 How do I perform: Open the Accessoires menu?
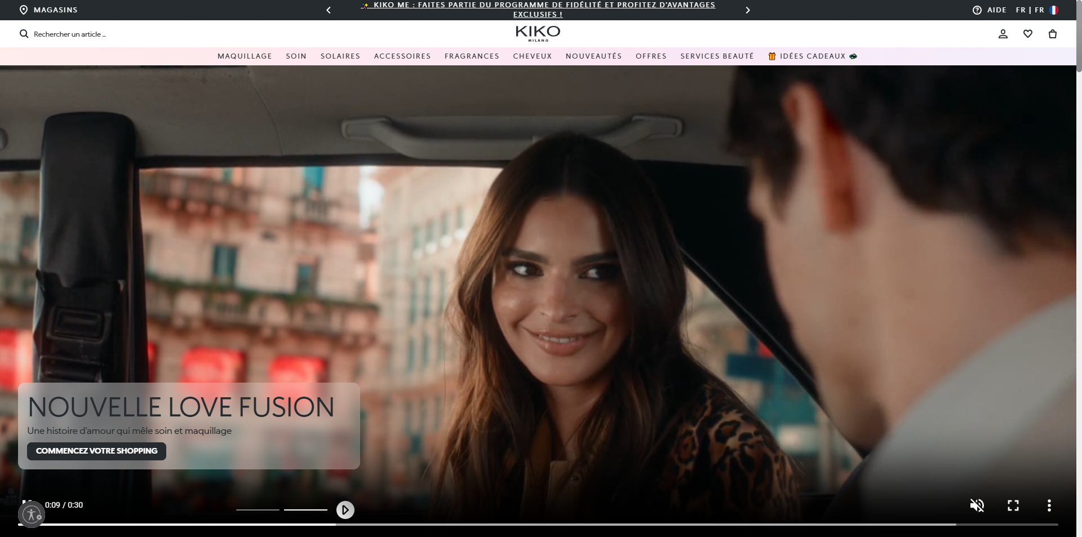click(402, 56)
